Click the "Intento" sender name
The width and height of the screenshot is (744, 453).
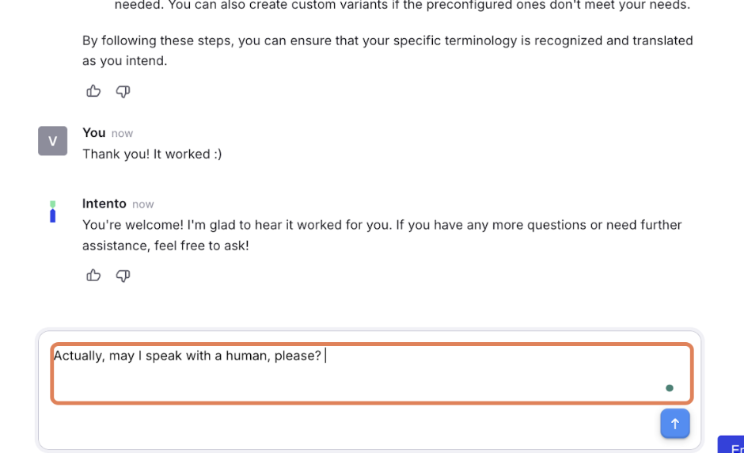104,204
